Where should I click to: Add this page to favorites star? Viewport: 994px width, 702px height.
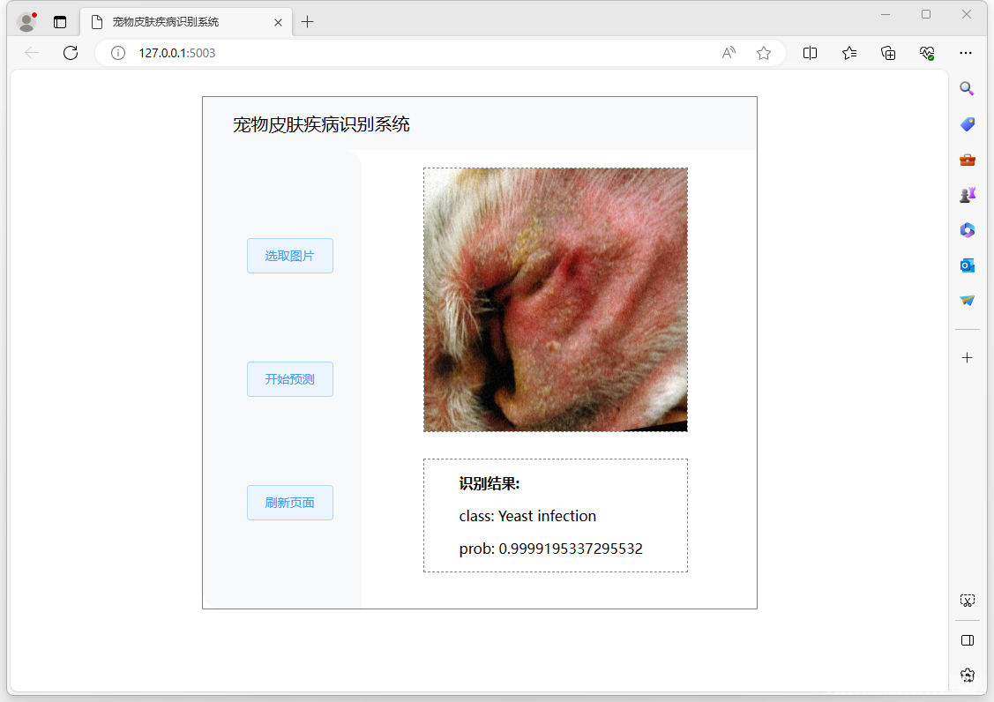(x=764, y=53)
